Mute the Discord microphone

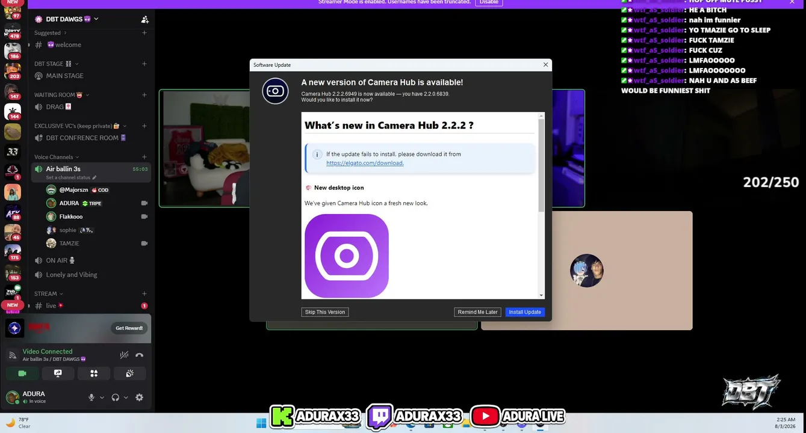[91, 397]
